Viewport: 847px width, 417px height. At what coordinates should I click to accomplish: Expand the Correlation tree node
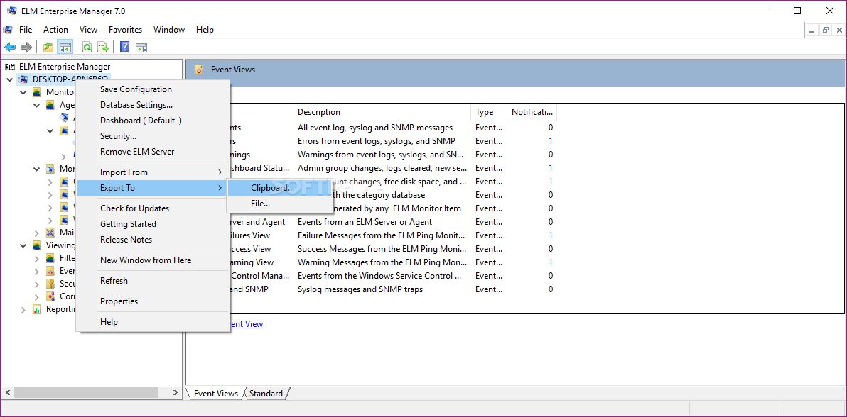(37, 296)
